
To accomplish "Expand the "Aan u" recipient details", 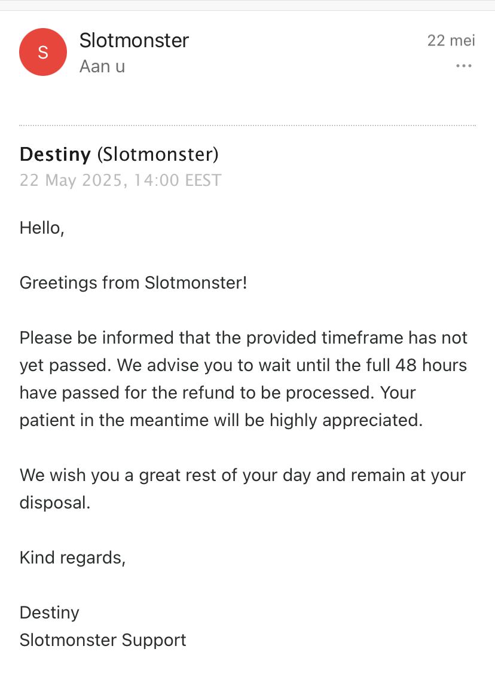I will pyautogui.click(x=102, y=66).
